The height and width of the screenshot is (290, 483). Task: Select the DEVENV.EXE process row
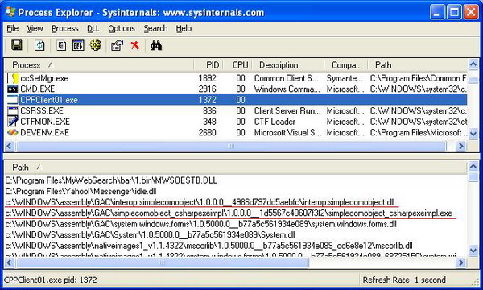pyautogui.click(x=236, y=133)
